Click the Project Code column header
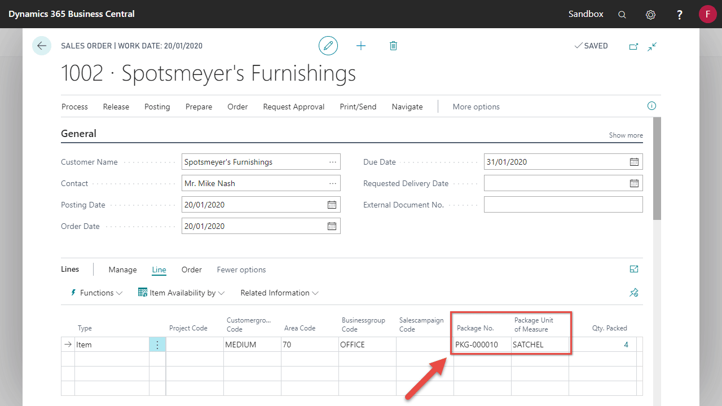The image size is (722, 406). 188,328
